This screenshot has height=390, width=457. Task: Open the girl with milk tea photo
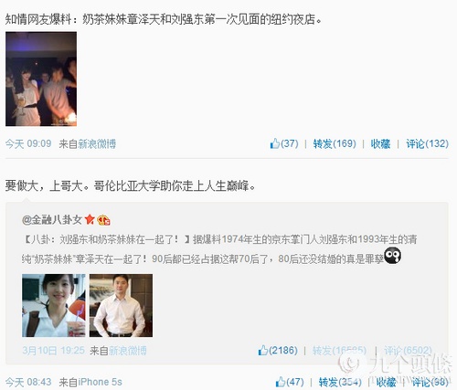tap(54, 305)
